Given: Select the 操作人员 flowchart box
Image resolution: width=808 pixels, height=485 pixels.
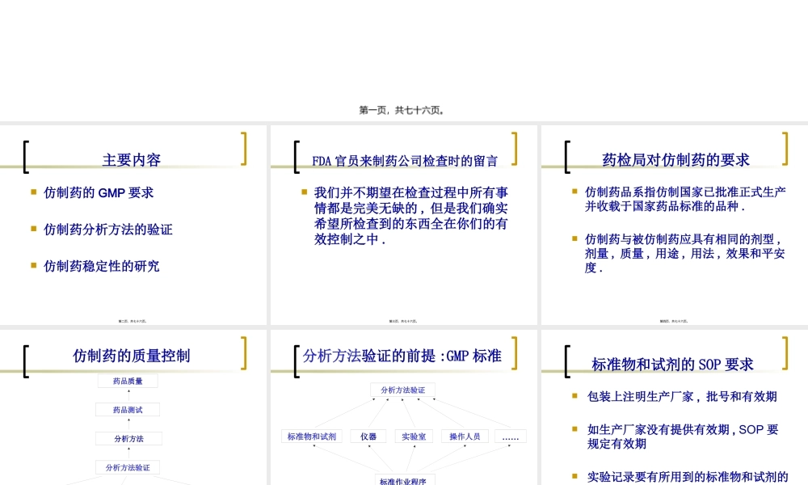Looking at the screenshot, I should click(x=464, y=436).
